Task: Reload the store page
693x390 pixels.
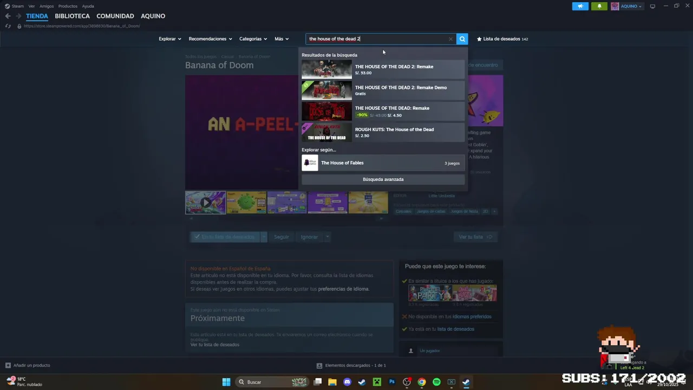Action: (8, 26)
